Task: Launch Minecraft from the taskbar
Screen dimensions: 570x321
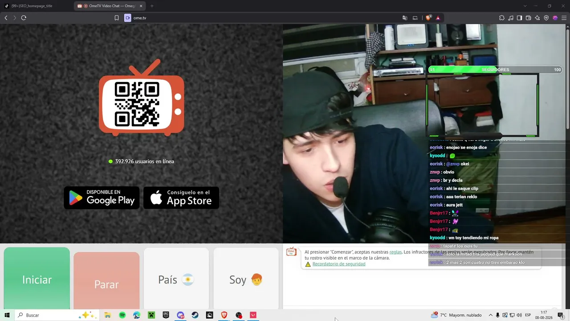Action: (151, 315)
